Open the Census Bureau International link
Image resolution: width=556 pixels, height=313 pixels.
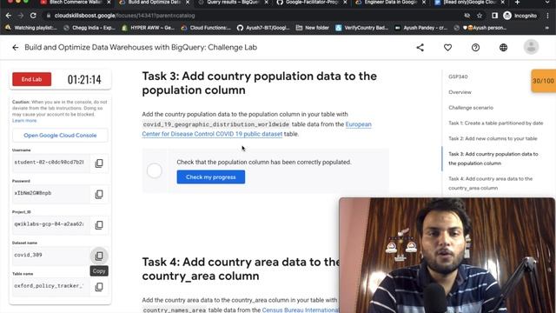pos(300,310)
